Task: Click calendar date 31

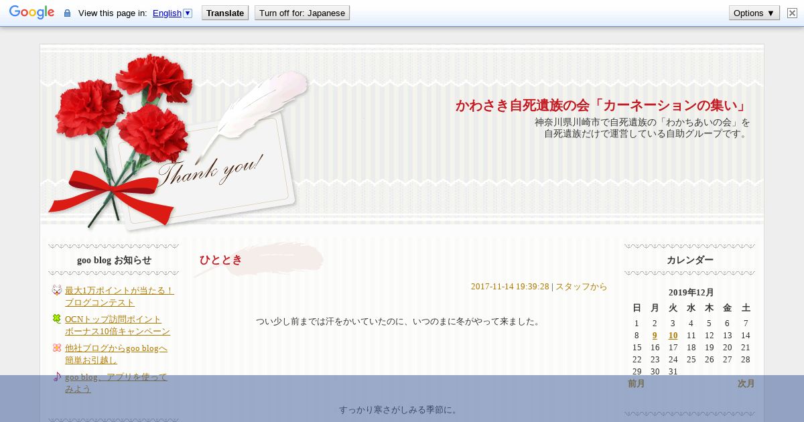Action: click(x=673, y=372)
